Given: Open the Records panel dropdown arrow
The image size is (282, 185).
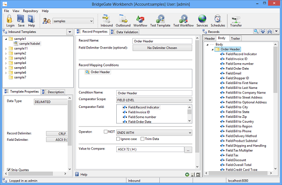Looking at the screenshot, I should pyautogui.click(x=276, y=32).
